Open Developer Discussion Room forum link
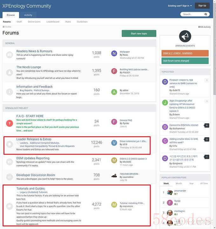This screenshot has width=216, height=229. tap(36, 175)
